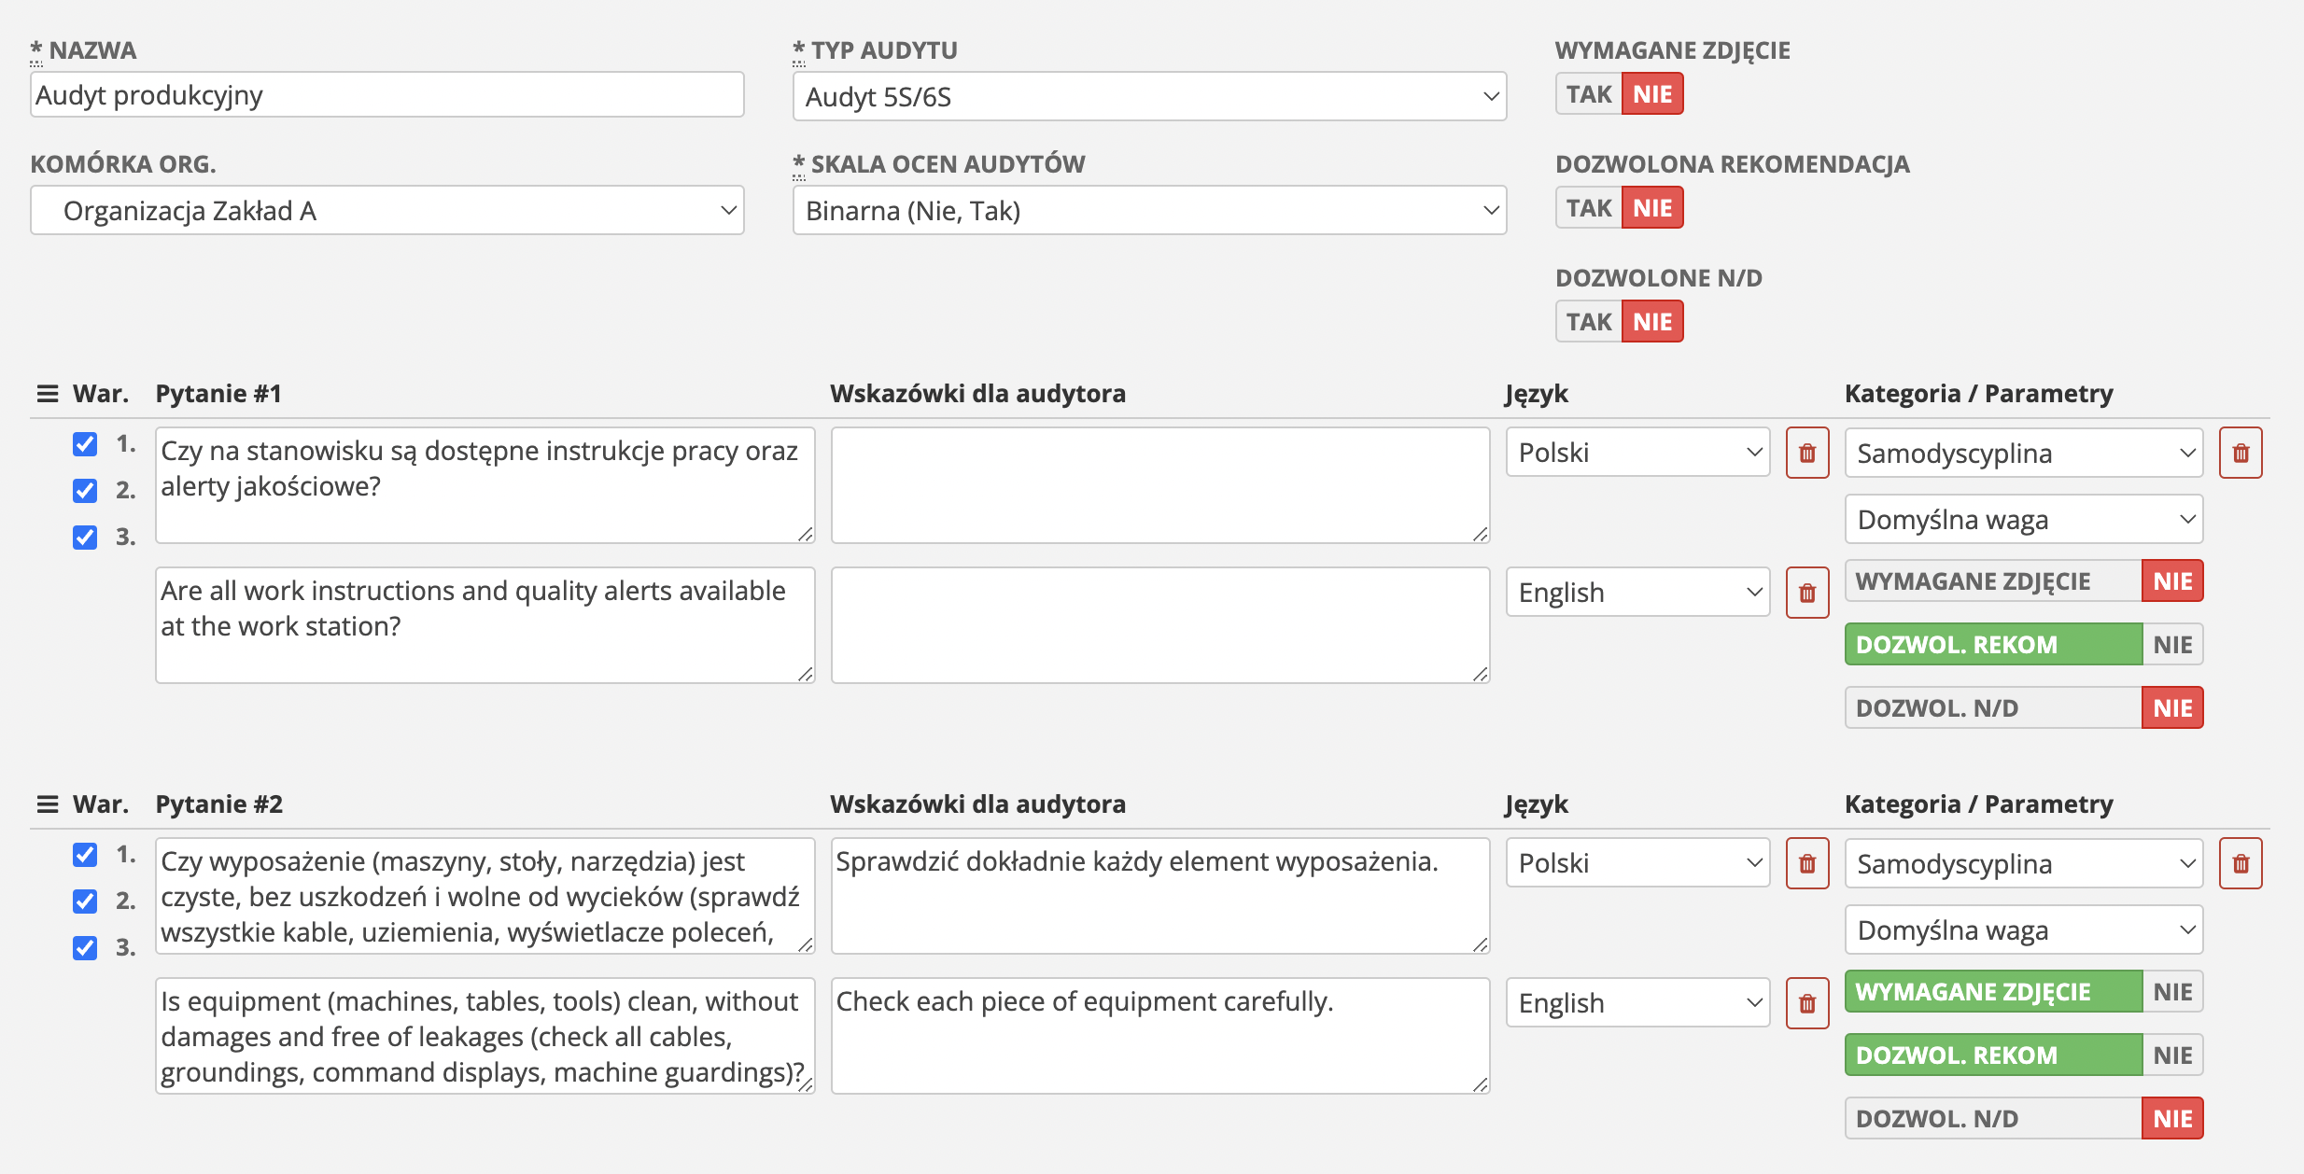Click the delete icon for Pytanie #2 Polish
Viewport: 2304px width, 1174px height.
coord(1808,864)
